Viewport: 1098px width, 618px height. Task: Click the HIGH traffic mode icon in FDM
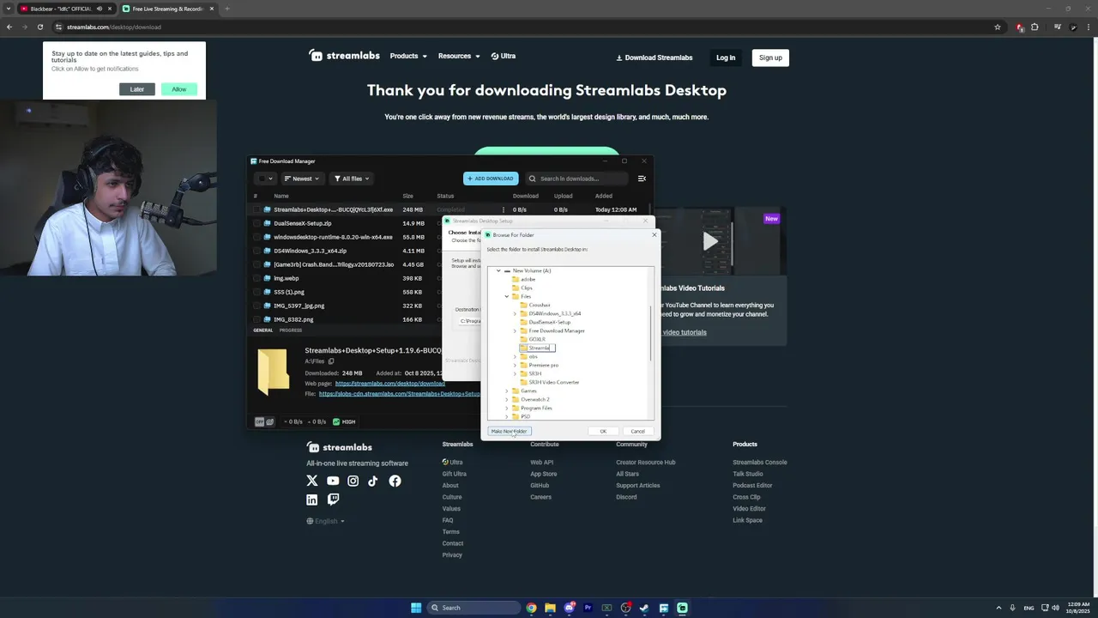click(336, 421)
